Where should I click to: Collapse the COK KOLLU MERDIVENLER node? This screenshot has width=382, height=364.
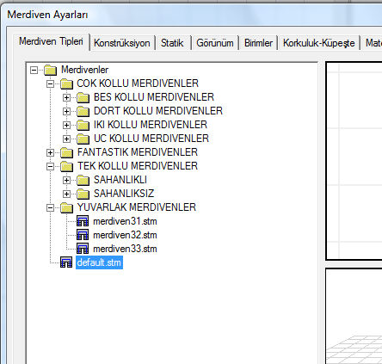(50, 83)
